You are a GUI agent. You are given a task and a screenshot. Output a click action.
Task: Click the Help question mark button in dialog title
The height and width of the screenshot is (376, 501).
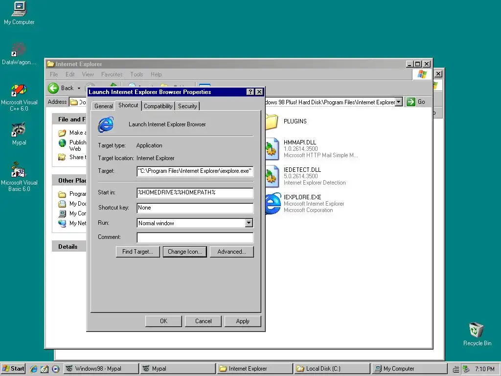coord(250,92)
